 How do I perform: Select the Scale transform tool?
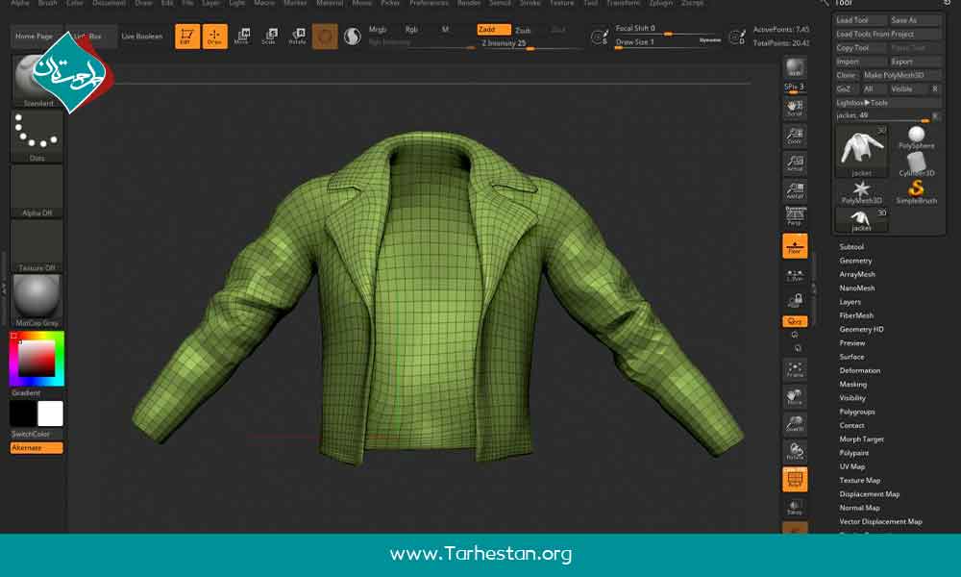(x=270, y=37)
